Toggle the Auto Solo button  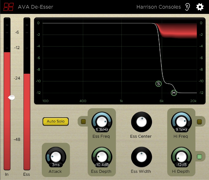(x=56, y=121)
